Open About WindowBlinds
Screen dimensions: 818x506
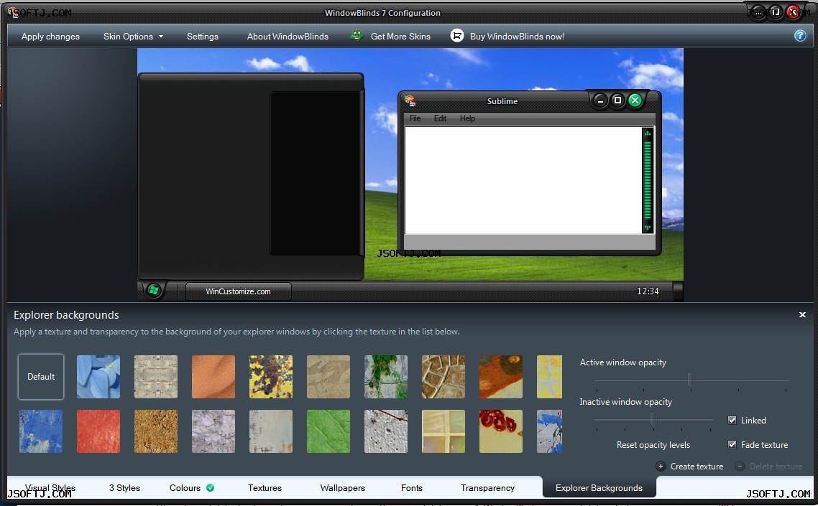pos(288,37)
